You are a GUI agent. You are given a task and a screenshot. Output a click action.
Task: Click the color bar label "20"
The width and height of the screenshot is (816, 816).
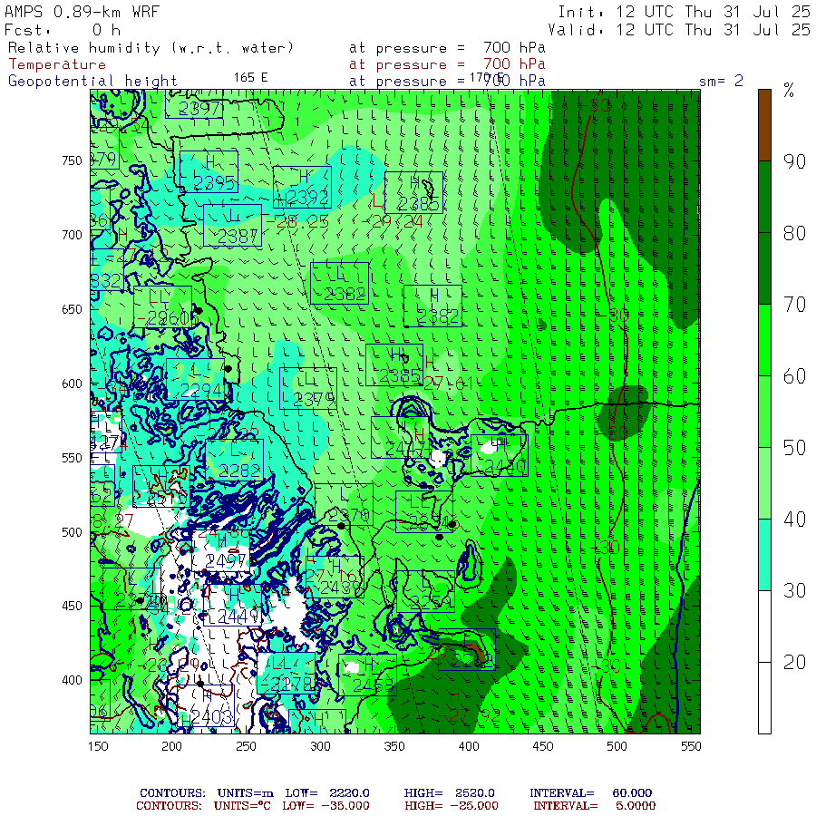coord(794,663)
